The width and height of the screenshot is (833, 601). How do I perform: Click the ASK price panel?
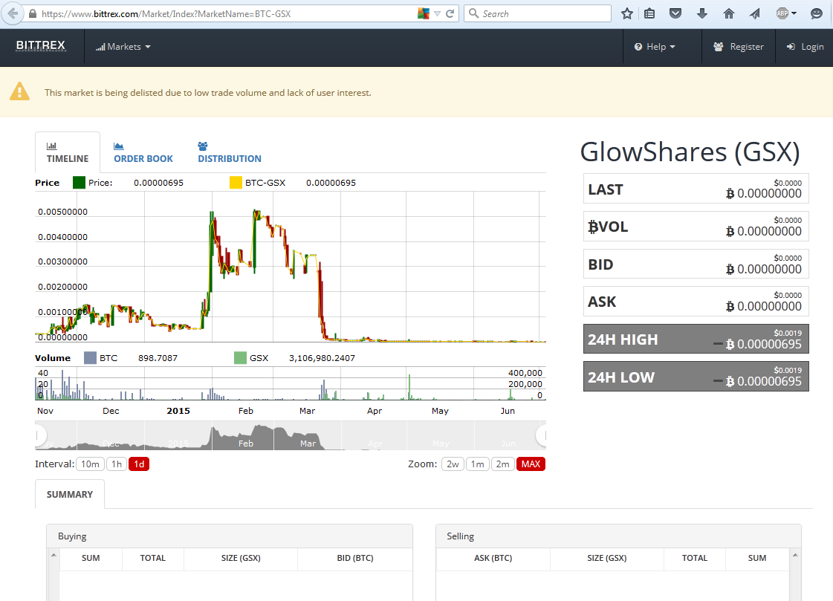point(696,302)
